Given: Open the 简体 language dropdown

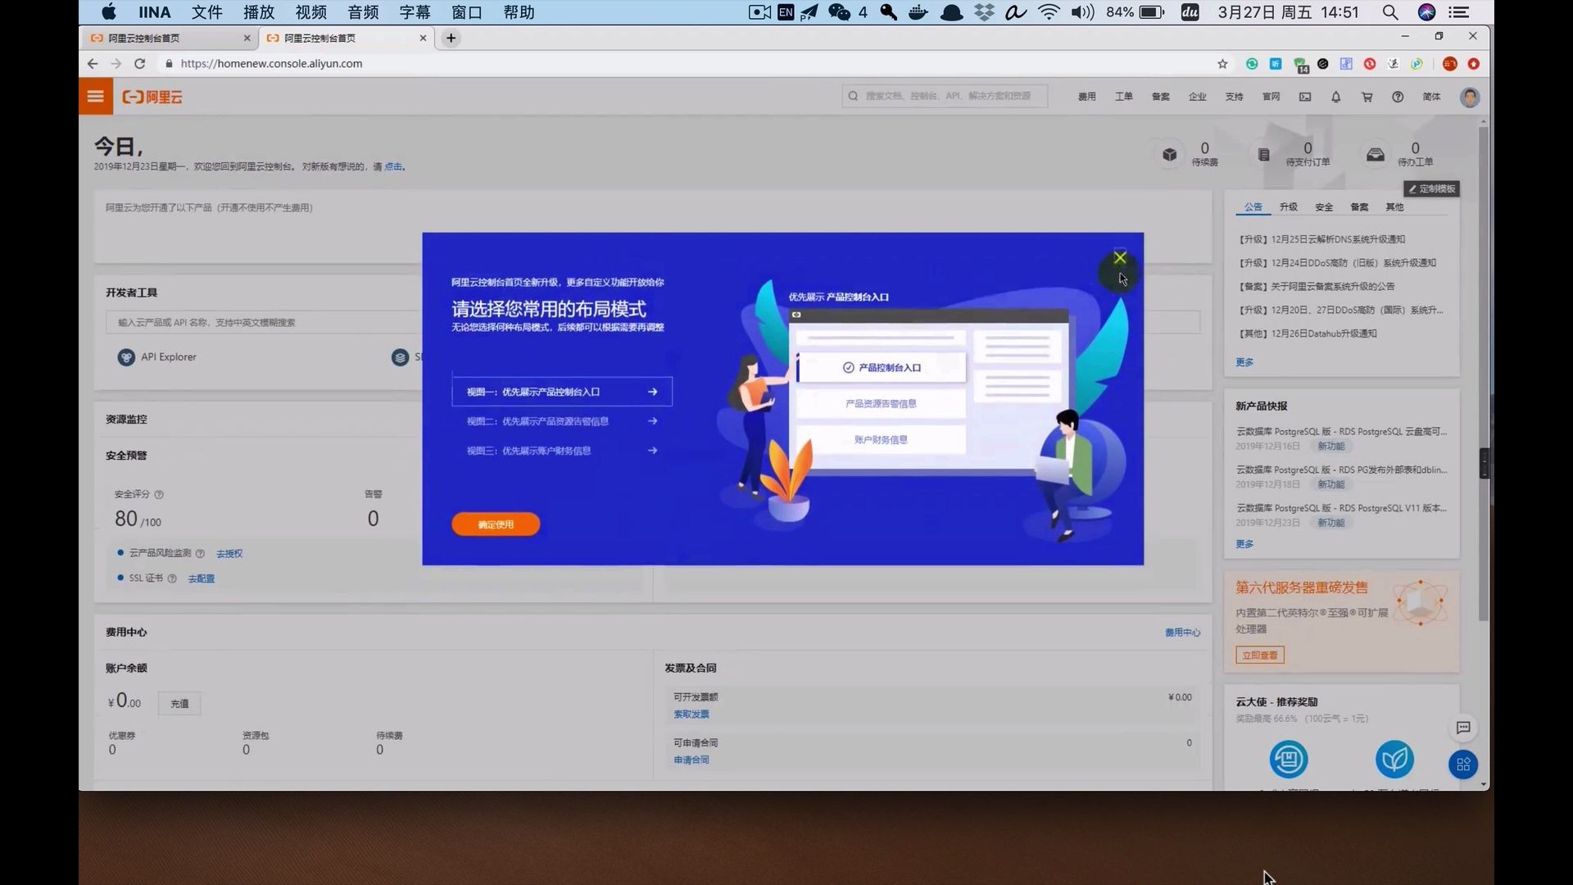Looking at the screenshot, I should tap(1432, 97).
